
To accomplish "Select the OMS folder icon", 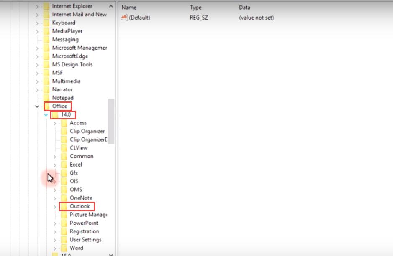I will 64,190.
